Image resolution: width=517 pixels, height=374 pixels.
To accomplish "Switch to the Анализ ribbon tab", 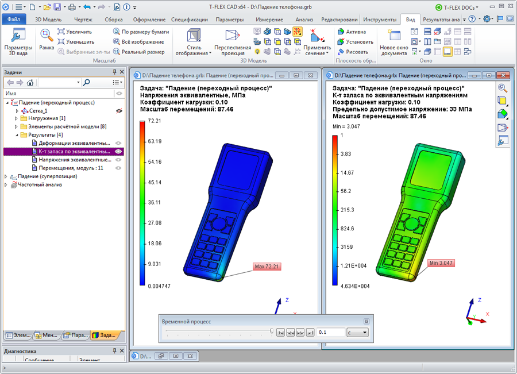I will click(x=304, y=19).
